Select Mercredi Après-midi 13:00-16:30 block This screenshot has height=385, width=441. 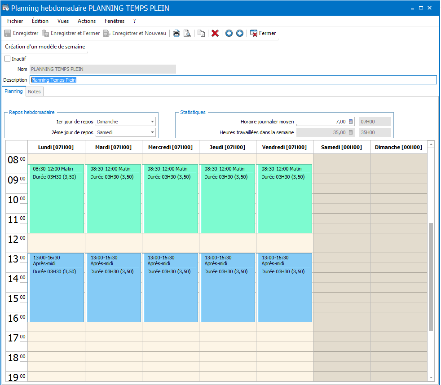click(171, 288)
